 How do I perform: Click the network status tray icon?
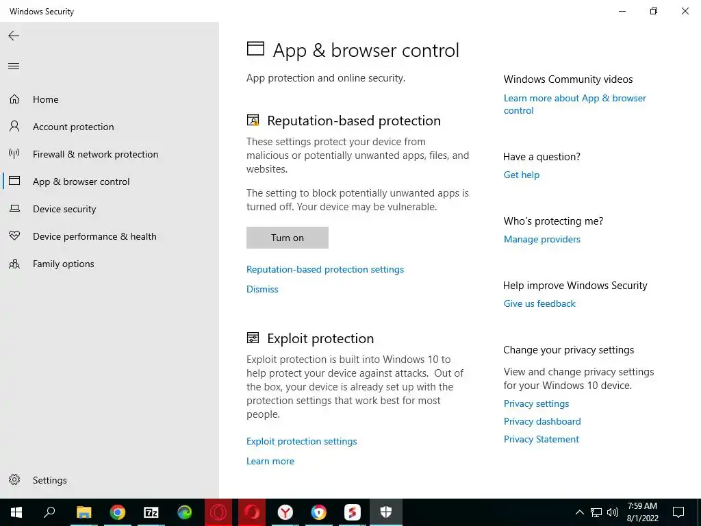click(596, 512)
